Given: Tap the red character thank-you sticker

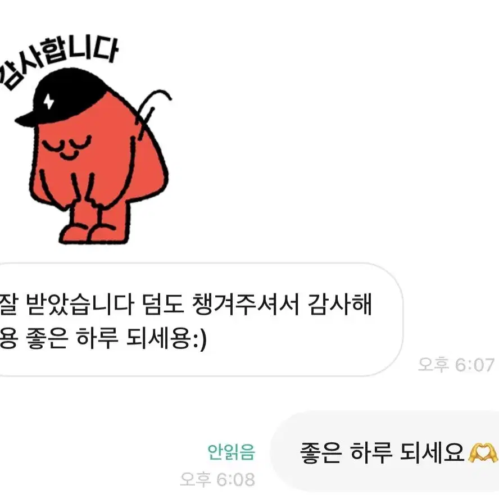Looking at the screenshot, I should pyautogui.click(x=86, y=140).
